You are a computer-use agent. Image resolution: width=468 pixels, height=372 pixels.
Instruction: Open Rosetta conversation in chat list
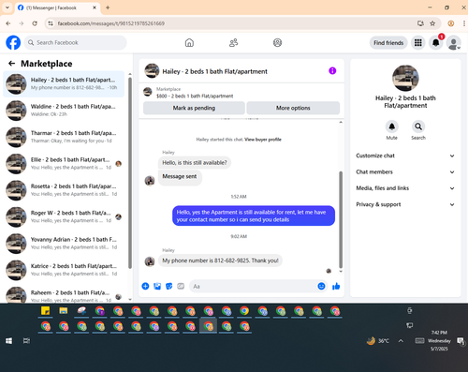tap(64, 190)
